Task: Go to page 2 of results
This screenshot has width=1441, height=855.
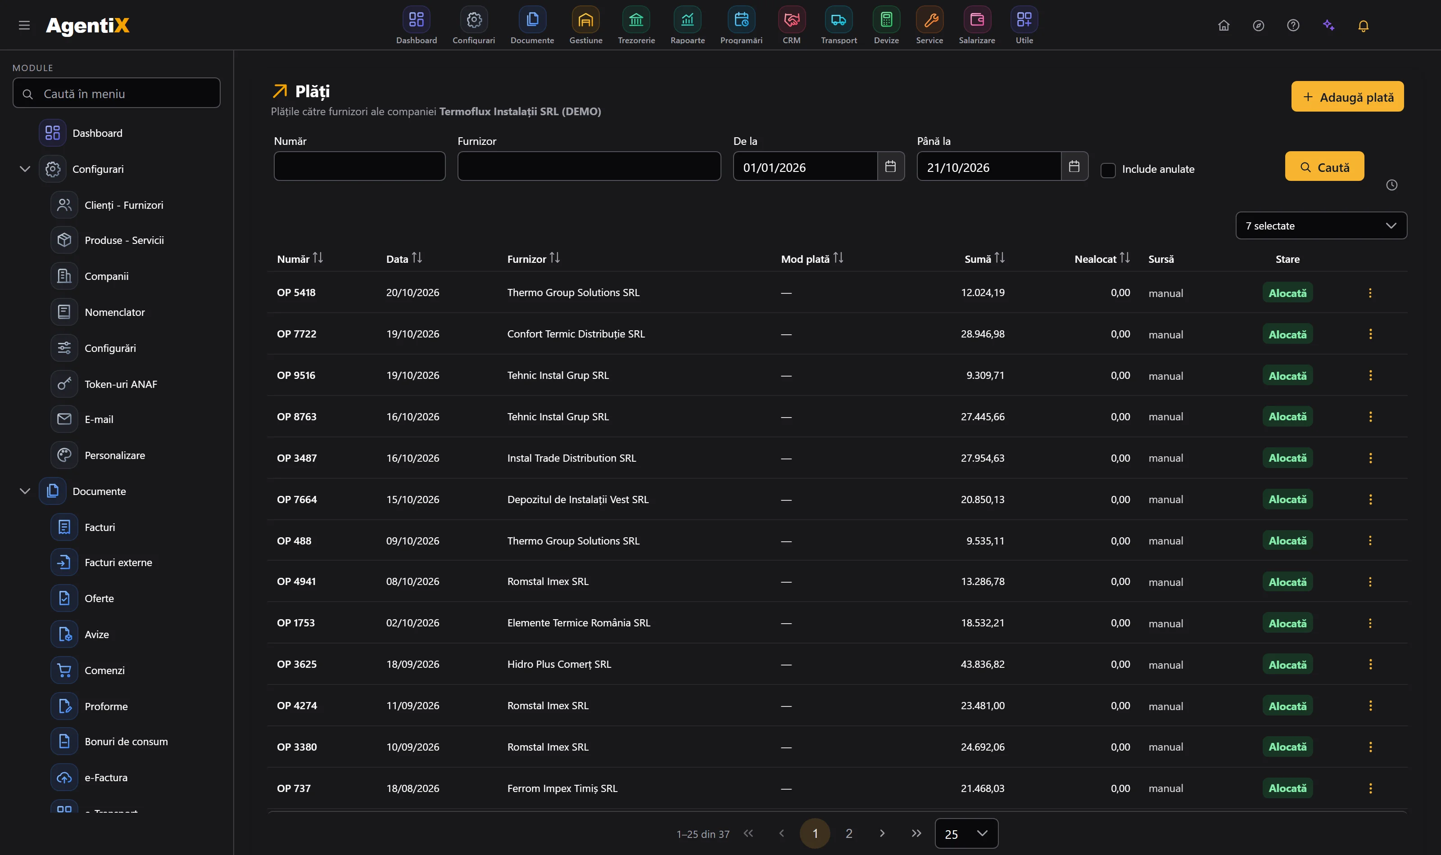Action: point(848,834)
